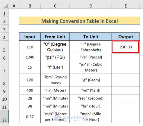Viewport: 143px width, 126px height.
Task: Click the Select All corner triangle
Action: 6,6
